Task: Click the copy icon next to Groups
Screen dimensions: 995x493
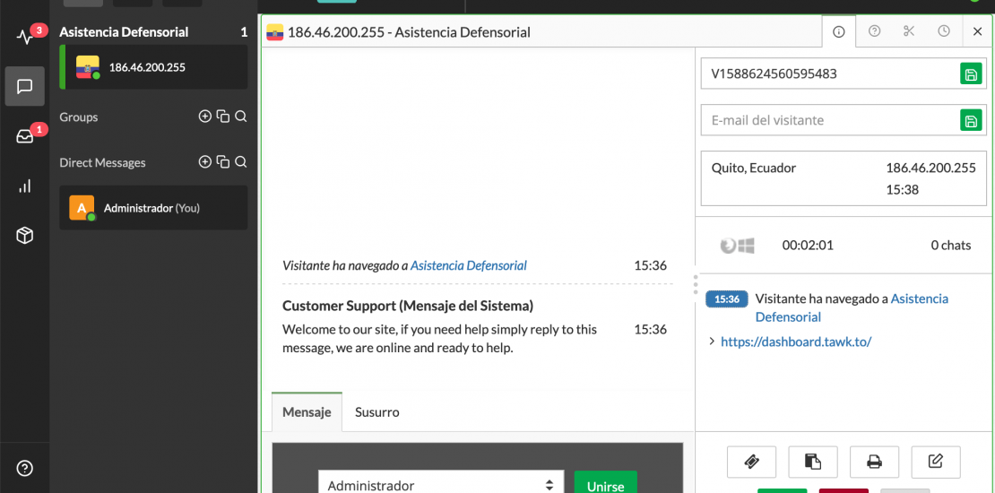Action: [x=222, y=117]
